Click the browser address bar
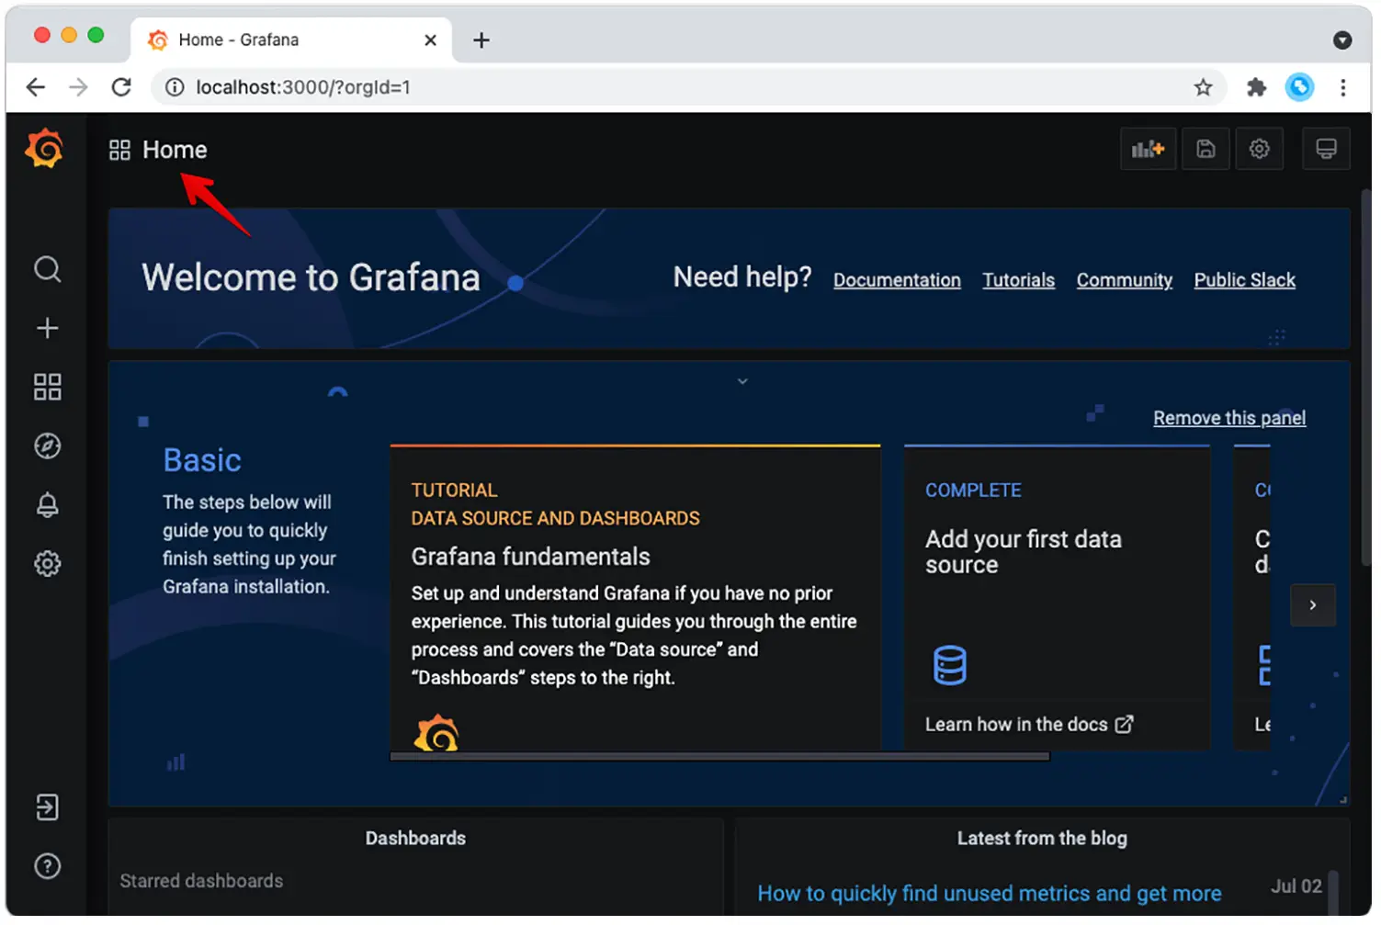This screenshot has height=925, width=1381. (x=643, y=87)
